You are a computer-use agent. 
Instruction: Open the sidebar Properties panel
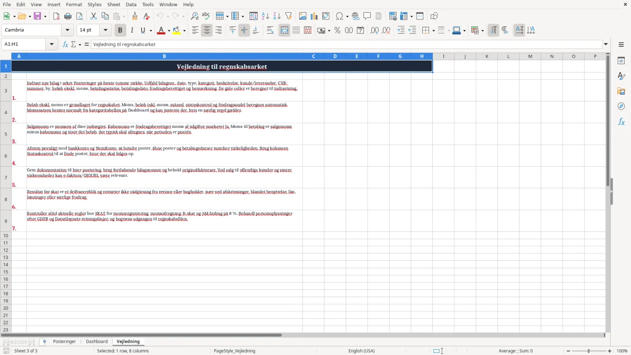click(x=621, y=61)
